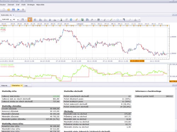177x132 pixels.
Task: Select the Počet ztrátových obchodů row
Action: [97, 107]
